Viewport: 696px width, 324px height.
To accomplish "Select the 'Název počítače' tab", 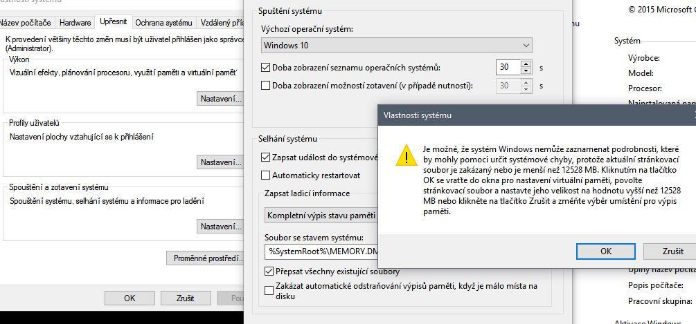I will pos(26,23).
